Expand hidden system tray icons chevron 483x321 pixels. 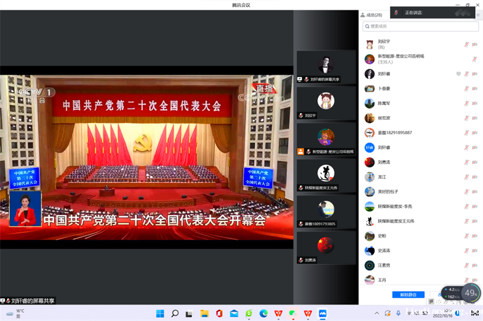point(377,313)
